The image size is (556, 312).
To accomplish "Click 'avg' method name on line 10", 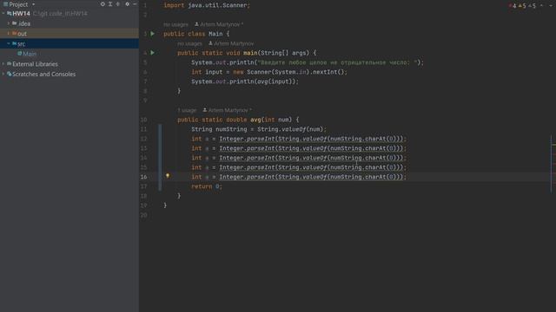I will pyautogui.click(x=255, y=120).
